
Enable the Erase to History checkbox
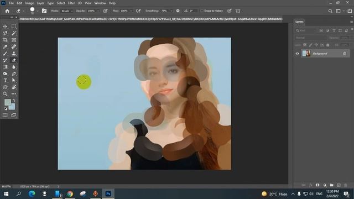point(202,11)
